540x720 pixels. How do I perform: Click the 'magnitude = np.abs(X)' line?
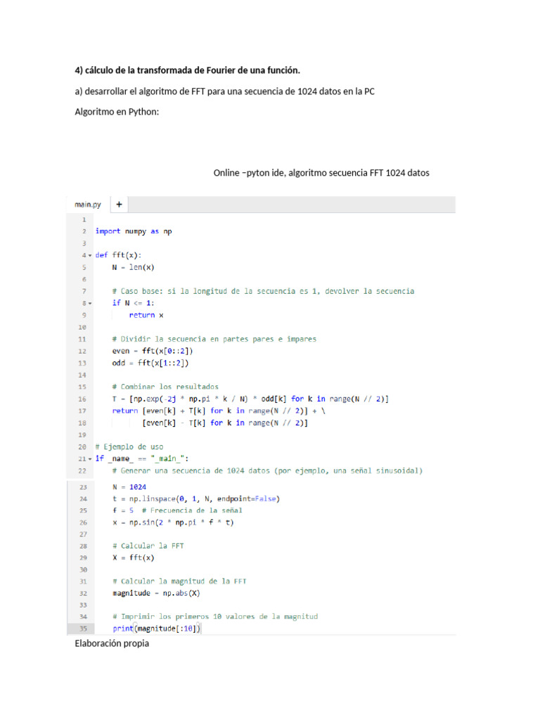click(157, 593)
